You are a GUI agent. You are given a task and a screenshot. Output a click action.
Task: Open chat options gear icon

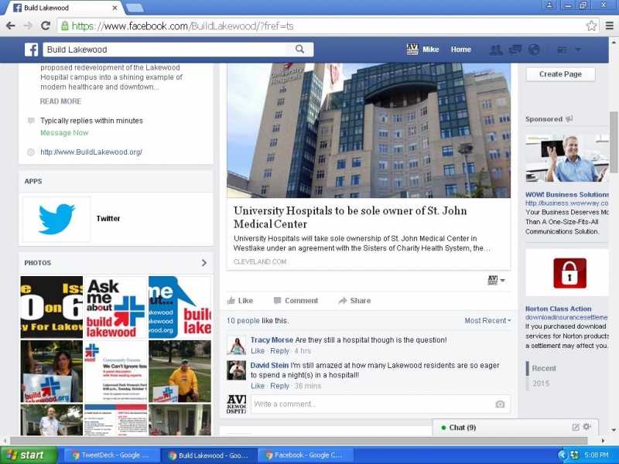point(587,427)
